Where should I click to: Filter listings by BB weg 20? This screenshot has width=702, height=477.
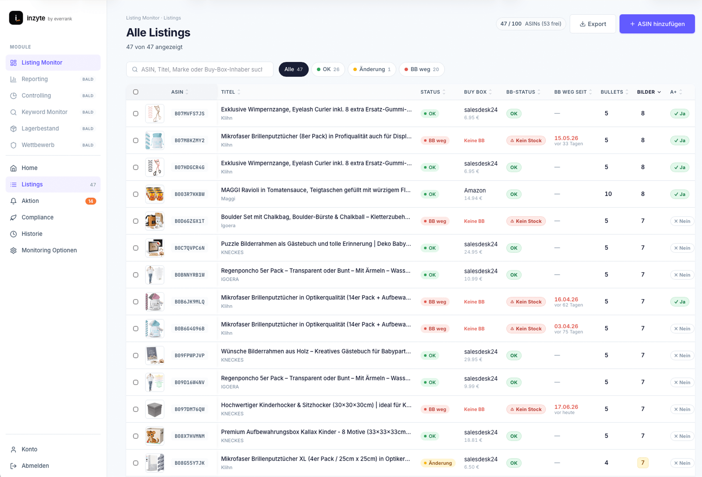pos(421,70)
